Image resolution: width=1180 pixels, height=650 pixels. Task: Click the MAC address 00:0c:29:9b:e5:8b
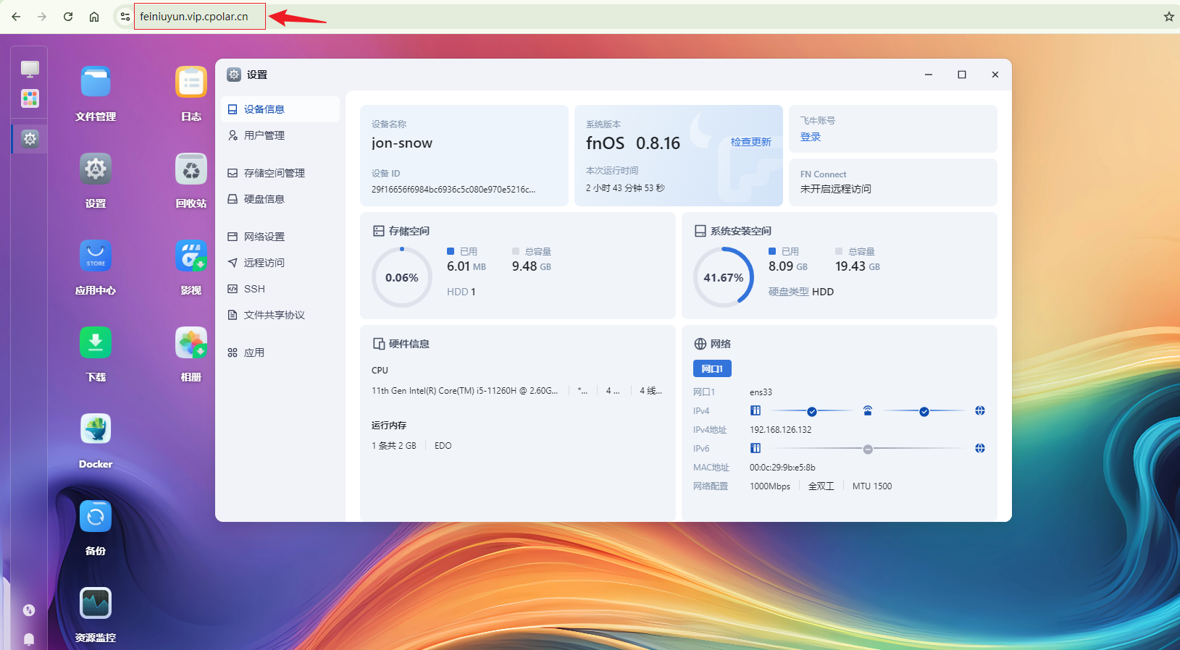pos(782,468)
